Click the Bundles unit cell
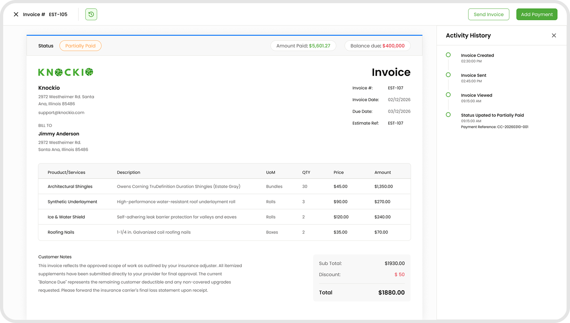The image size is (570, 323). (274, 186)
